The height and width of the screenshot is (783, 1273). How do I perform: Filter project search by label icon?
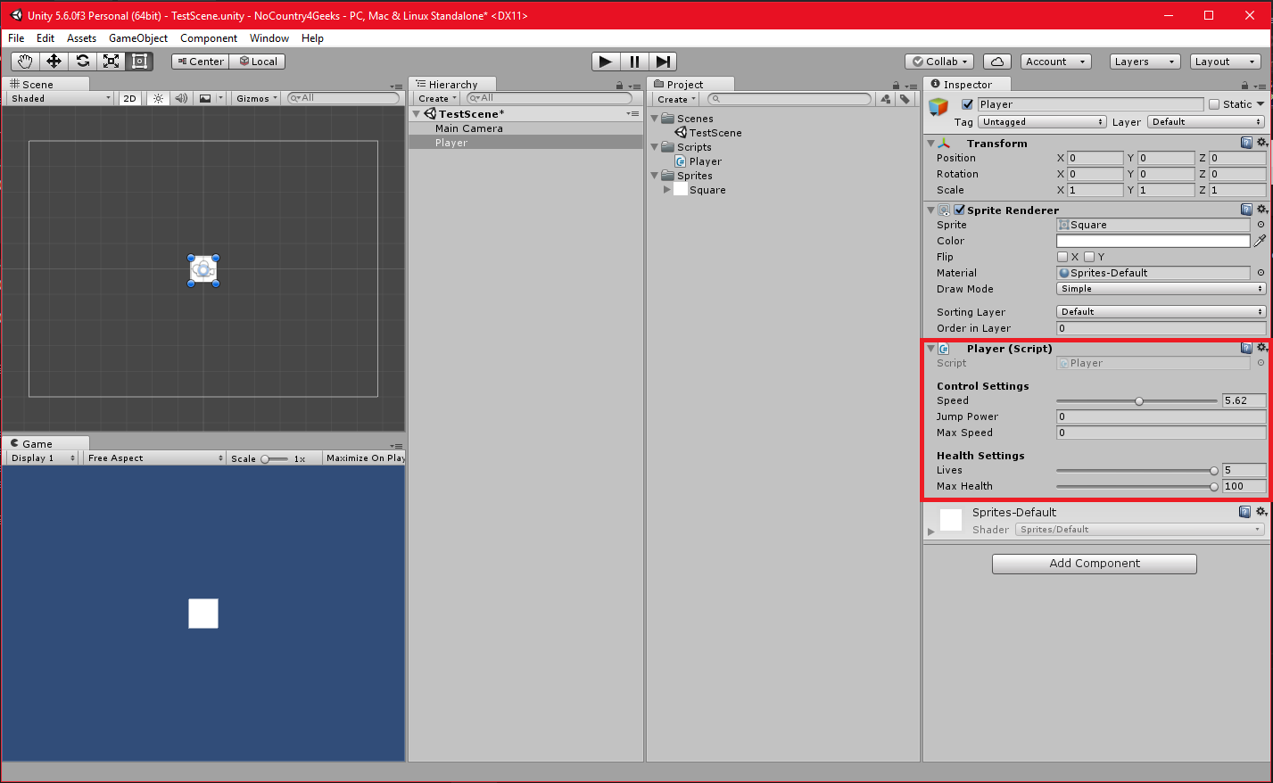coord(905,99)
